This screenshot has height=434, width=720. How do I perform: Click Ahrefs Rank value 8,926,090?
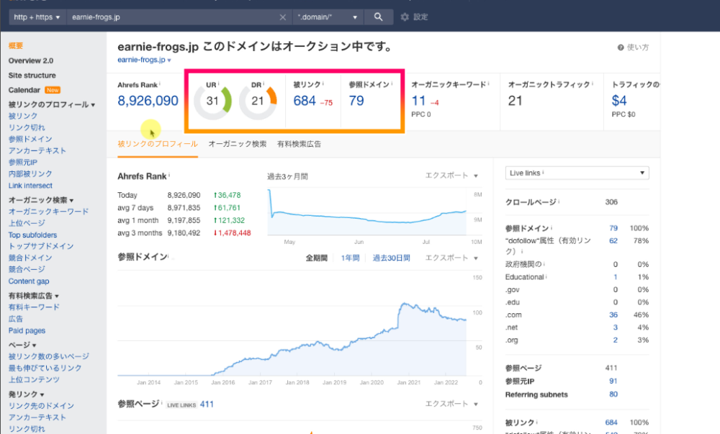148,101
